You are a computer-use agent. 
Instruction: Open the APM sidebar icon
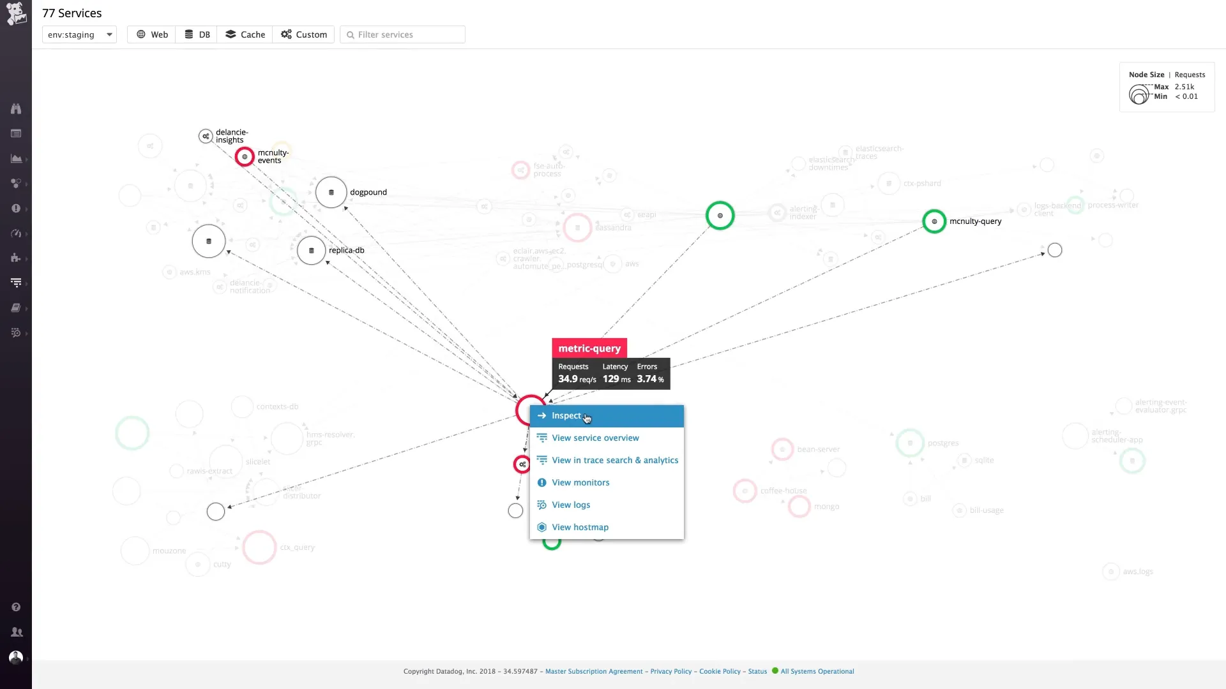pos(16,282)
